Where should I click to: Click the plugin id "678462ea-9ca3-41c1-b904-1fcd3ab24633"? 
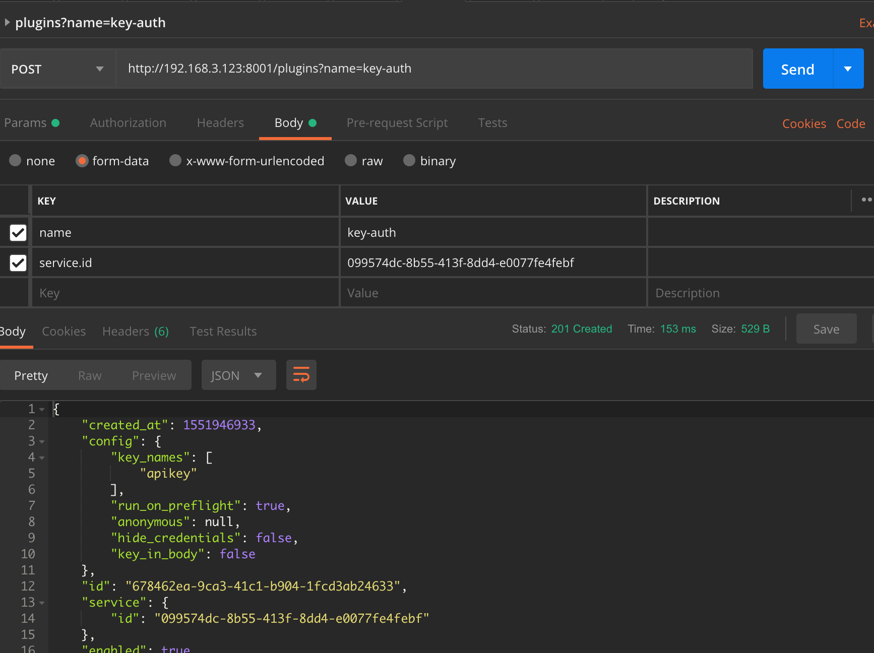click(263, 586)
